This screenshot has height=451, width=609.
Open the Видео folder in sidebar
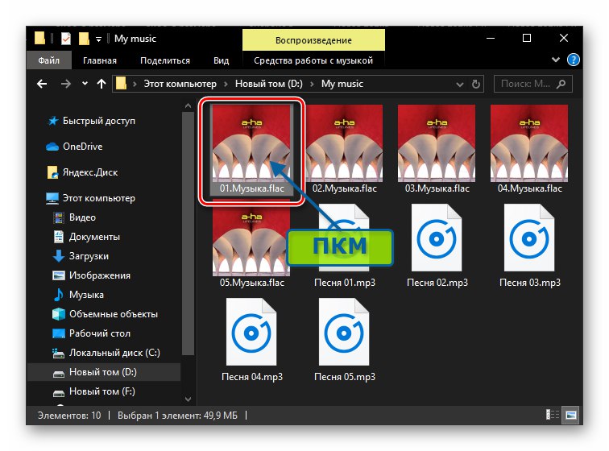point(82,217)
